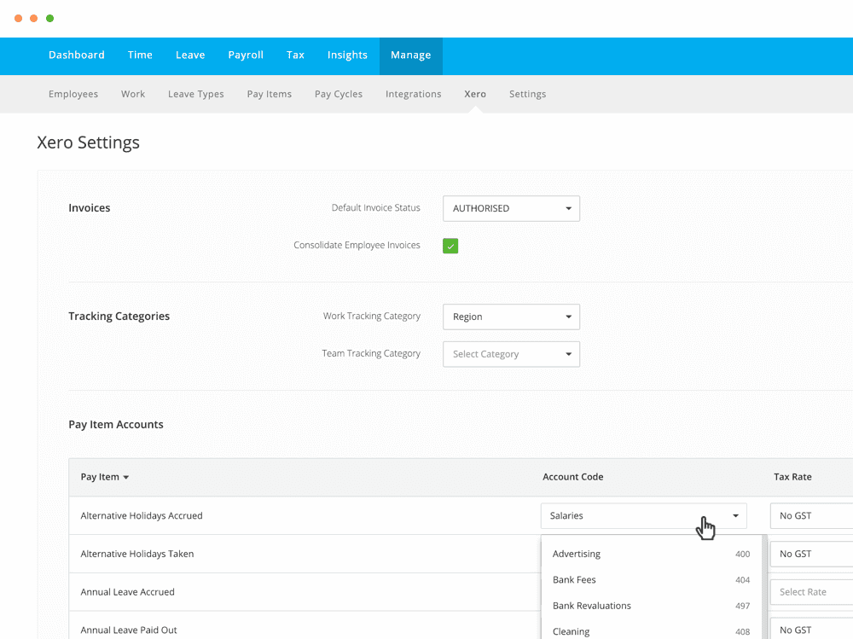The height and width of the screenshot is (639, 853).
Task: Open the Team Tracking Category selector
Action: [510, 354]
